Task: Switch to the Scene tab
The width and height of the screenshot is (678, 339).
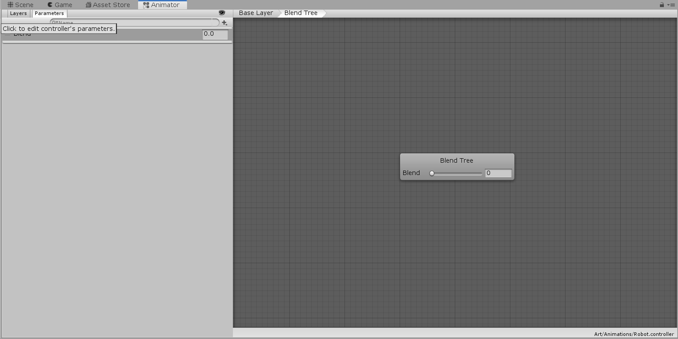Action: pyautogui.click(x=21, y=5)
